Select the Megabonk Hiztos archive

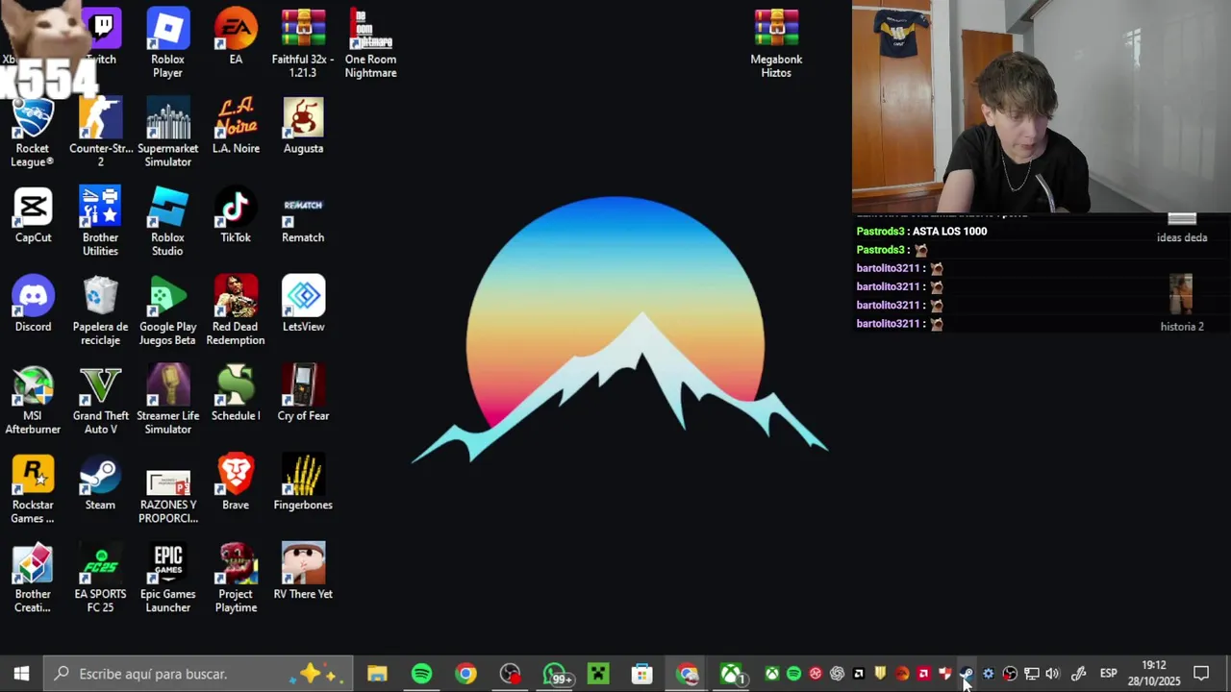pyautogui.click(x=776, y=43)
